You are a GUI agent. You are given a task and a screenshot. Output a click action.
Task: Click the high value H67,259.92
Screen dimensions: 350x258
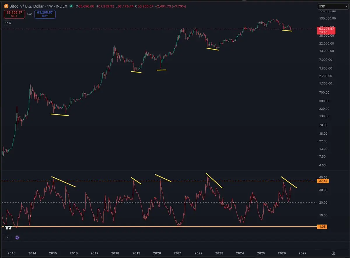(x=106, y=6)
